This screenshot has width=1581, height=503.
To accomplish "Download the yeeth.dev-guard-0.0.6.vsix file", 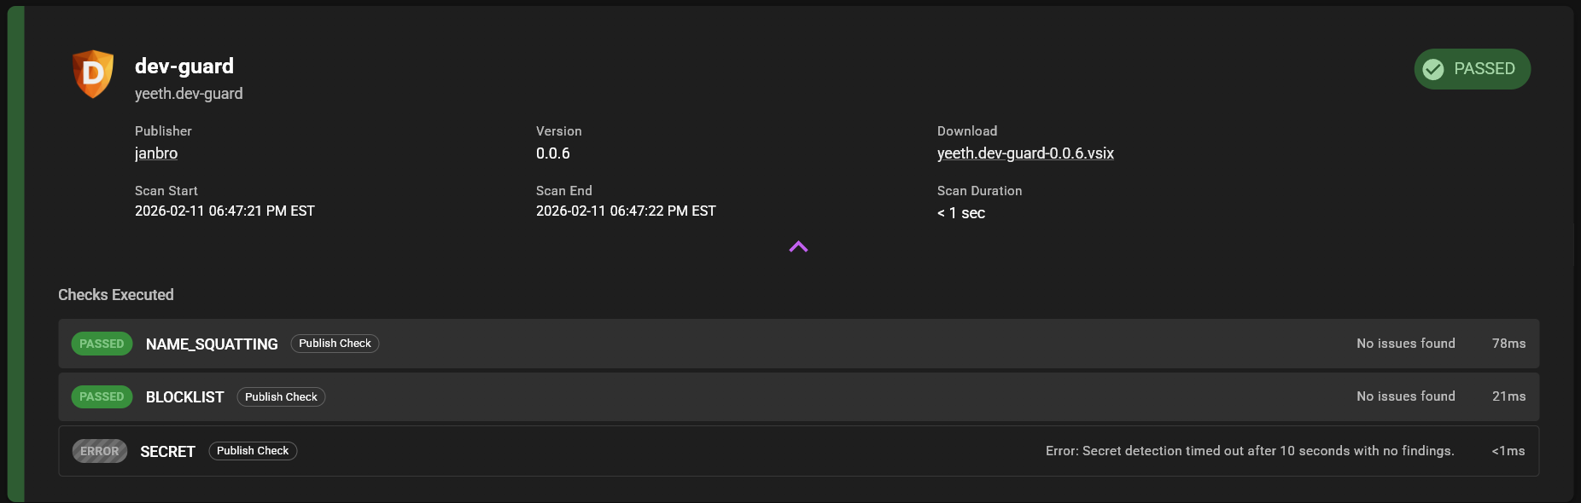I will [x=1025, y=153].
